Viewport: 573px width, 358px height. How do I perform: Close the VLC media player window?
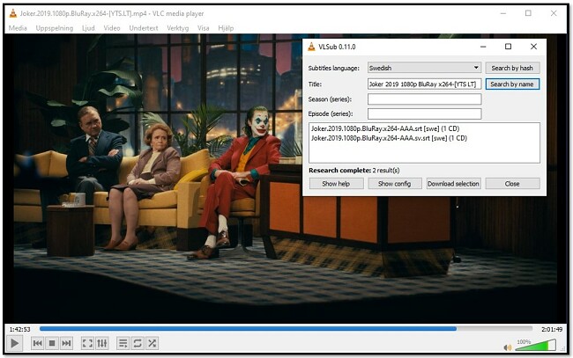[x=554, y=13]
